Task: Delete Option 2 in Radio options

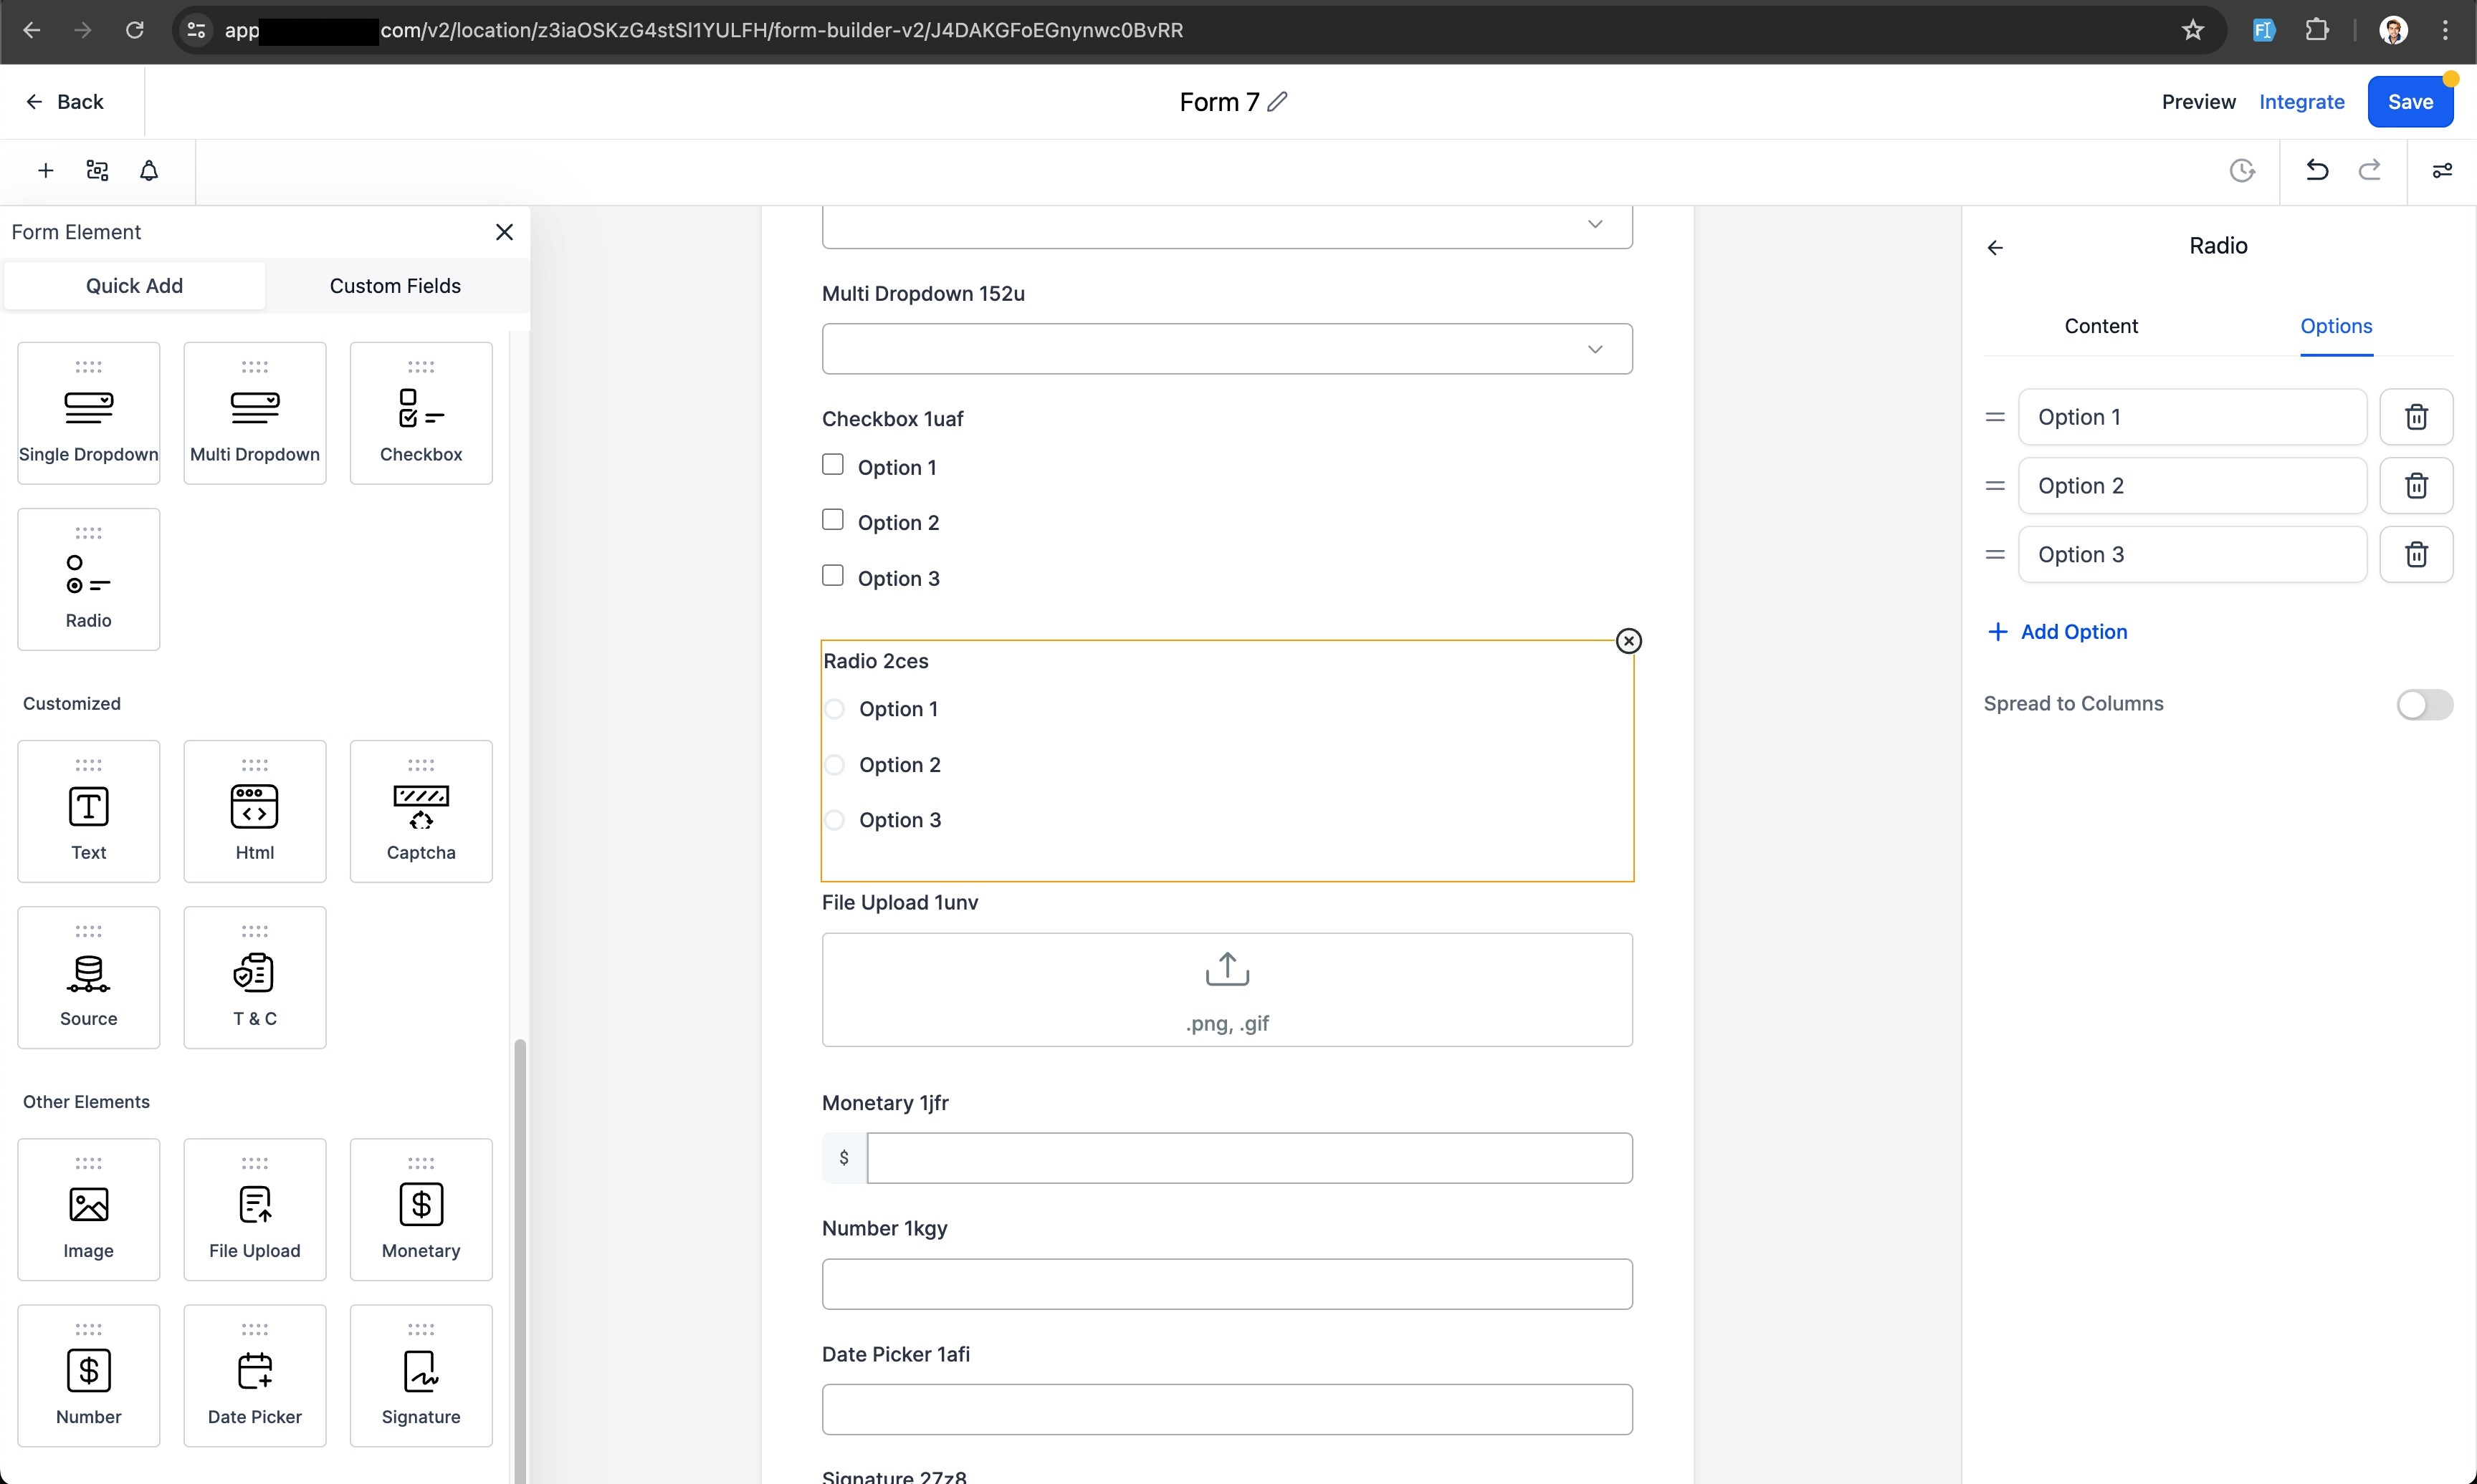Action: [2416, 486]
